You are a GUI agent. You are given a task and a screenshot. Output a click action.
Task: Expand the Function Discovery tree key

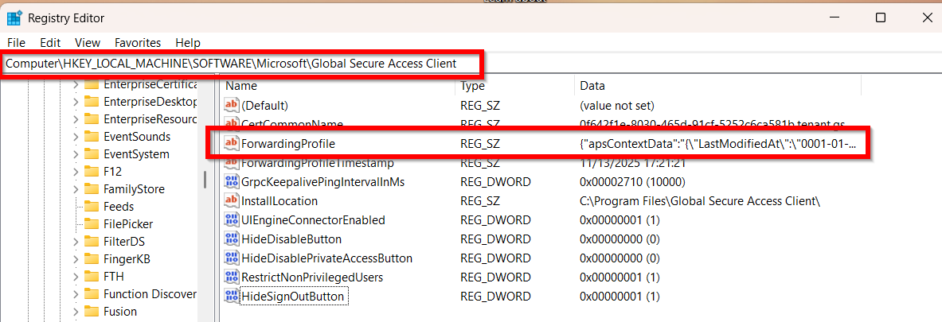(x=76, y=294)
